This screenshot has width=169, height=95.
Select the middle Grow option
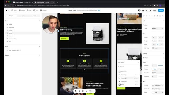(x=158, y=45)
